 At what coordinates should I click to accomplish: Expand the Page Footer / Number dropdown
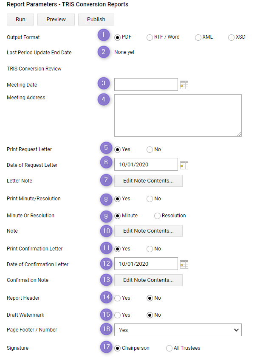pos(178,330)
